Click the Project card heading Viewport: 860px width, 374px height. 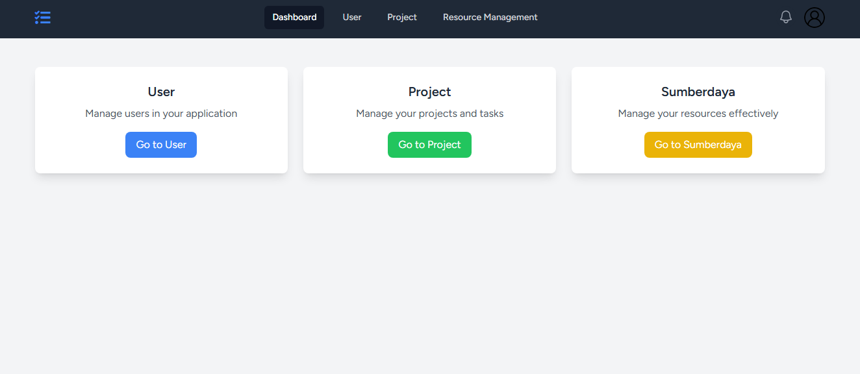pyautogui.click(x=429, y=92)
